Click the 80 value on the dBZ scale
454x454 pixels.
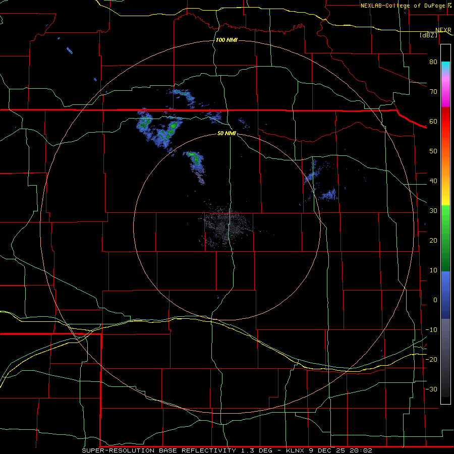(433, 62)
